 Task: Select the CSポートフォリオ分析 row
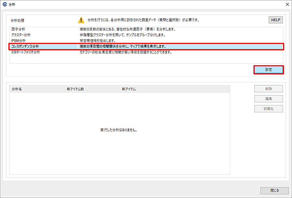pos(146,52)
